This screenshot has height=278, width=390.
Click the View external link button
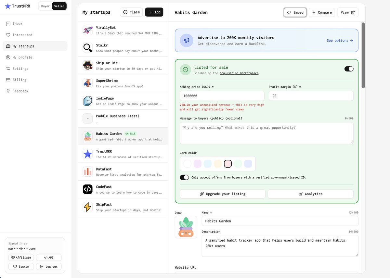(348, 12)
